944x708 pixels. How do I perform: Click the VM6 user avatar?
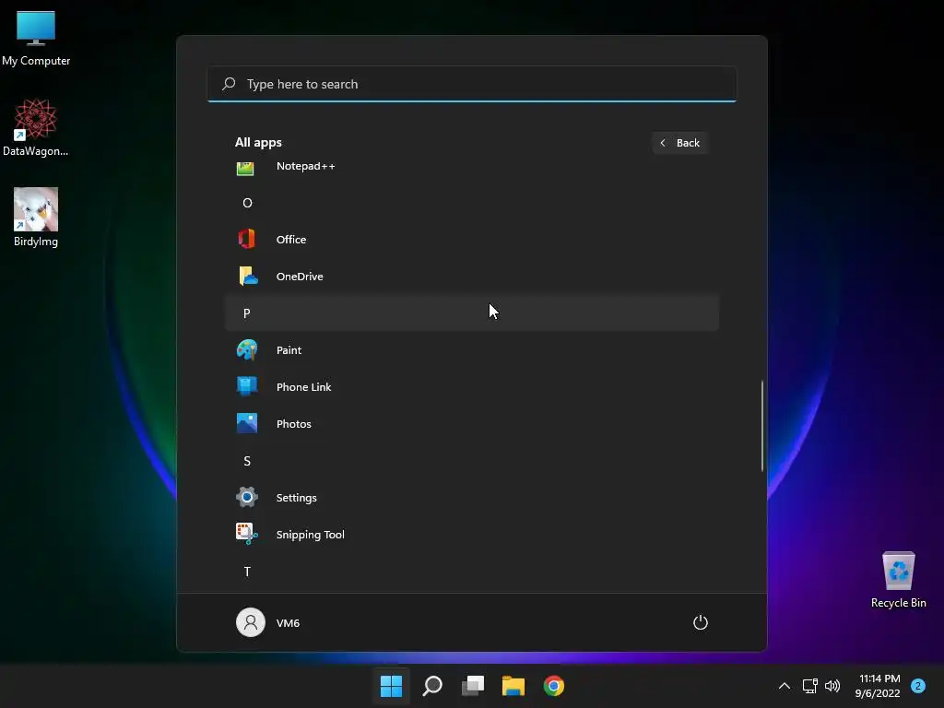pos(251,622)
